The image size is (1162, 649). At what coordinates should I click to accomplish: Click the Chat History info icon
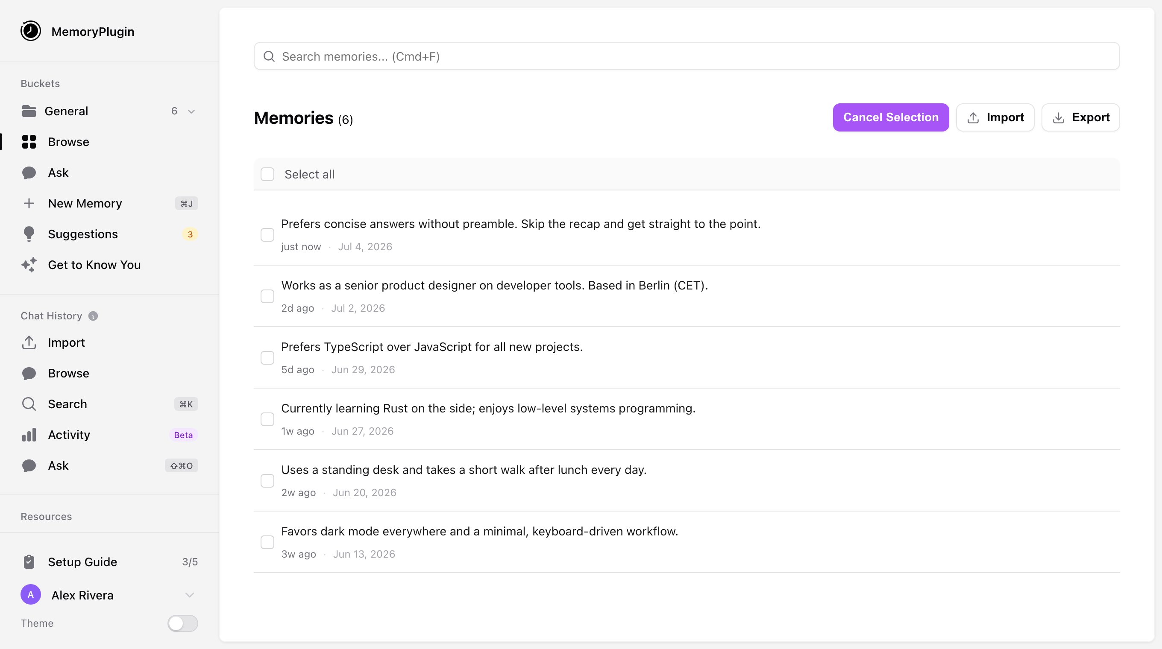(93, 316)
